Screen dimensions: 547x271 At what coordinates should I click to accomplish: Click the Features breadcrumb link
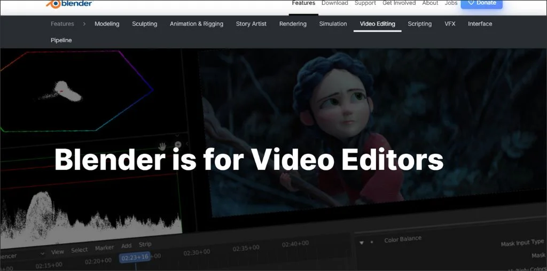coord(62,24)
